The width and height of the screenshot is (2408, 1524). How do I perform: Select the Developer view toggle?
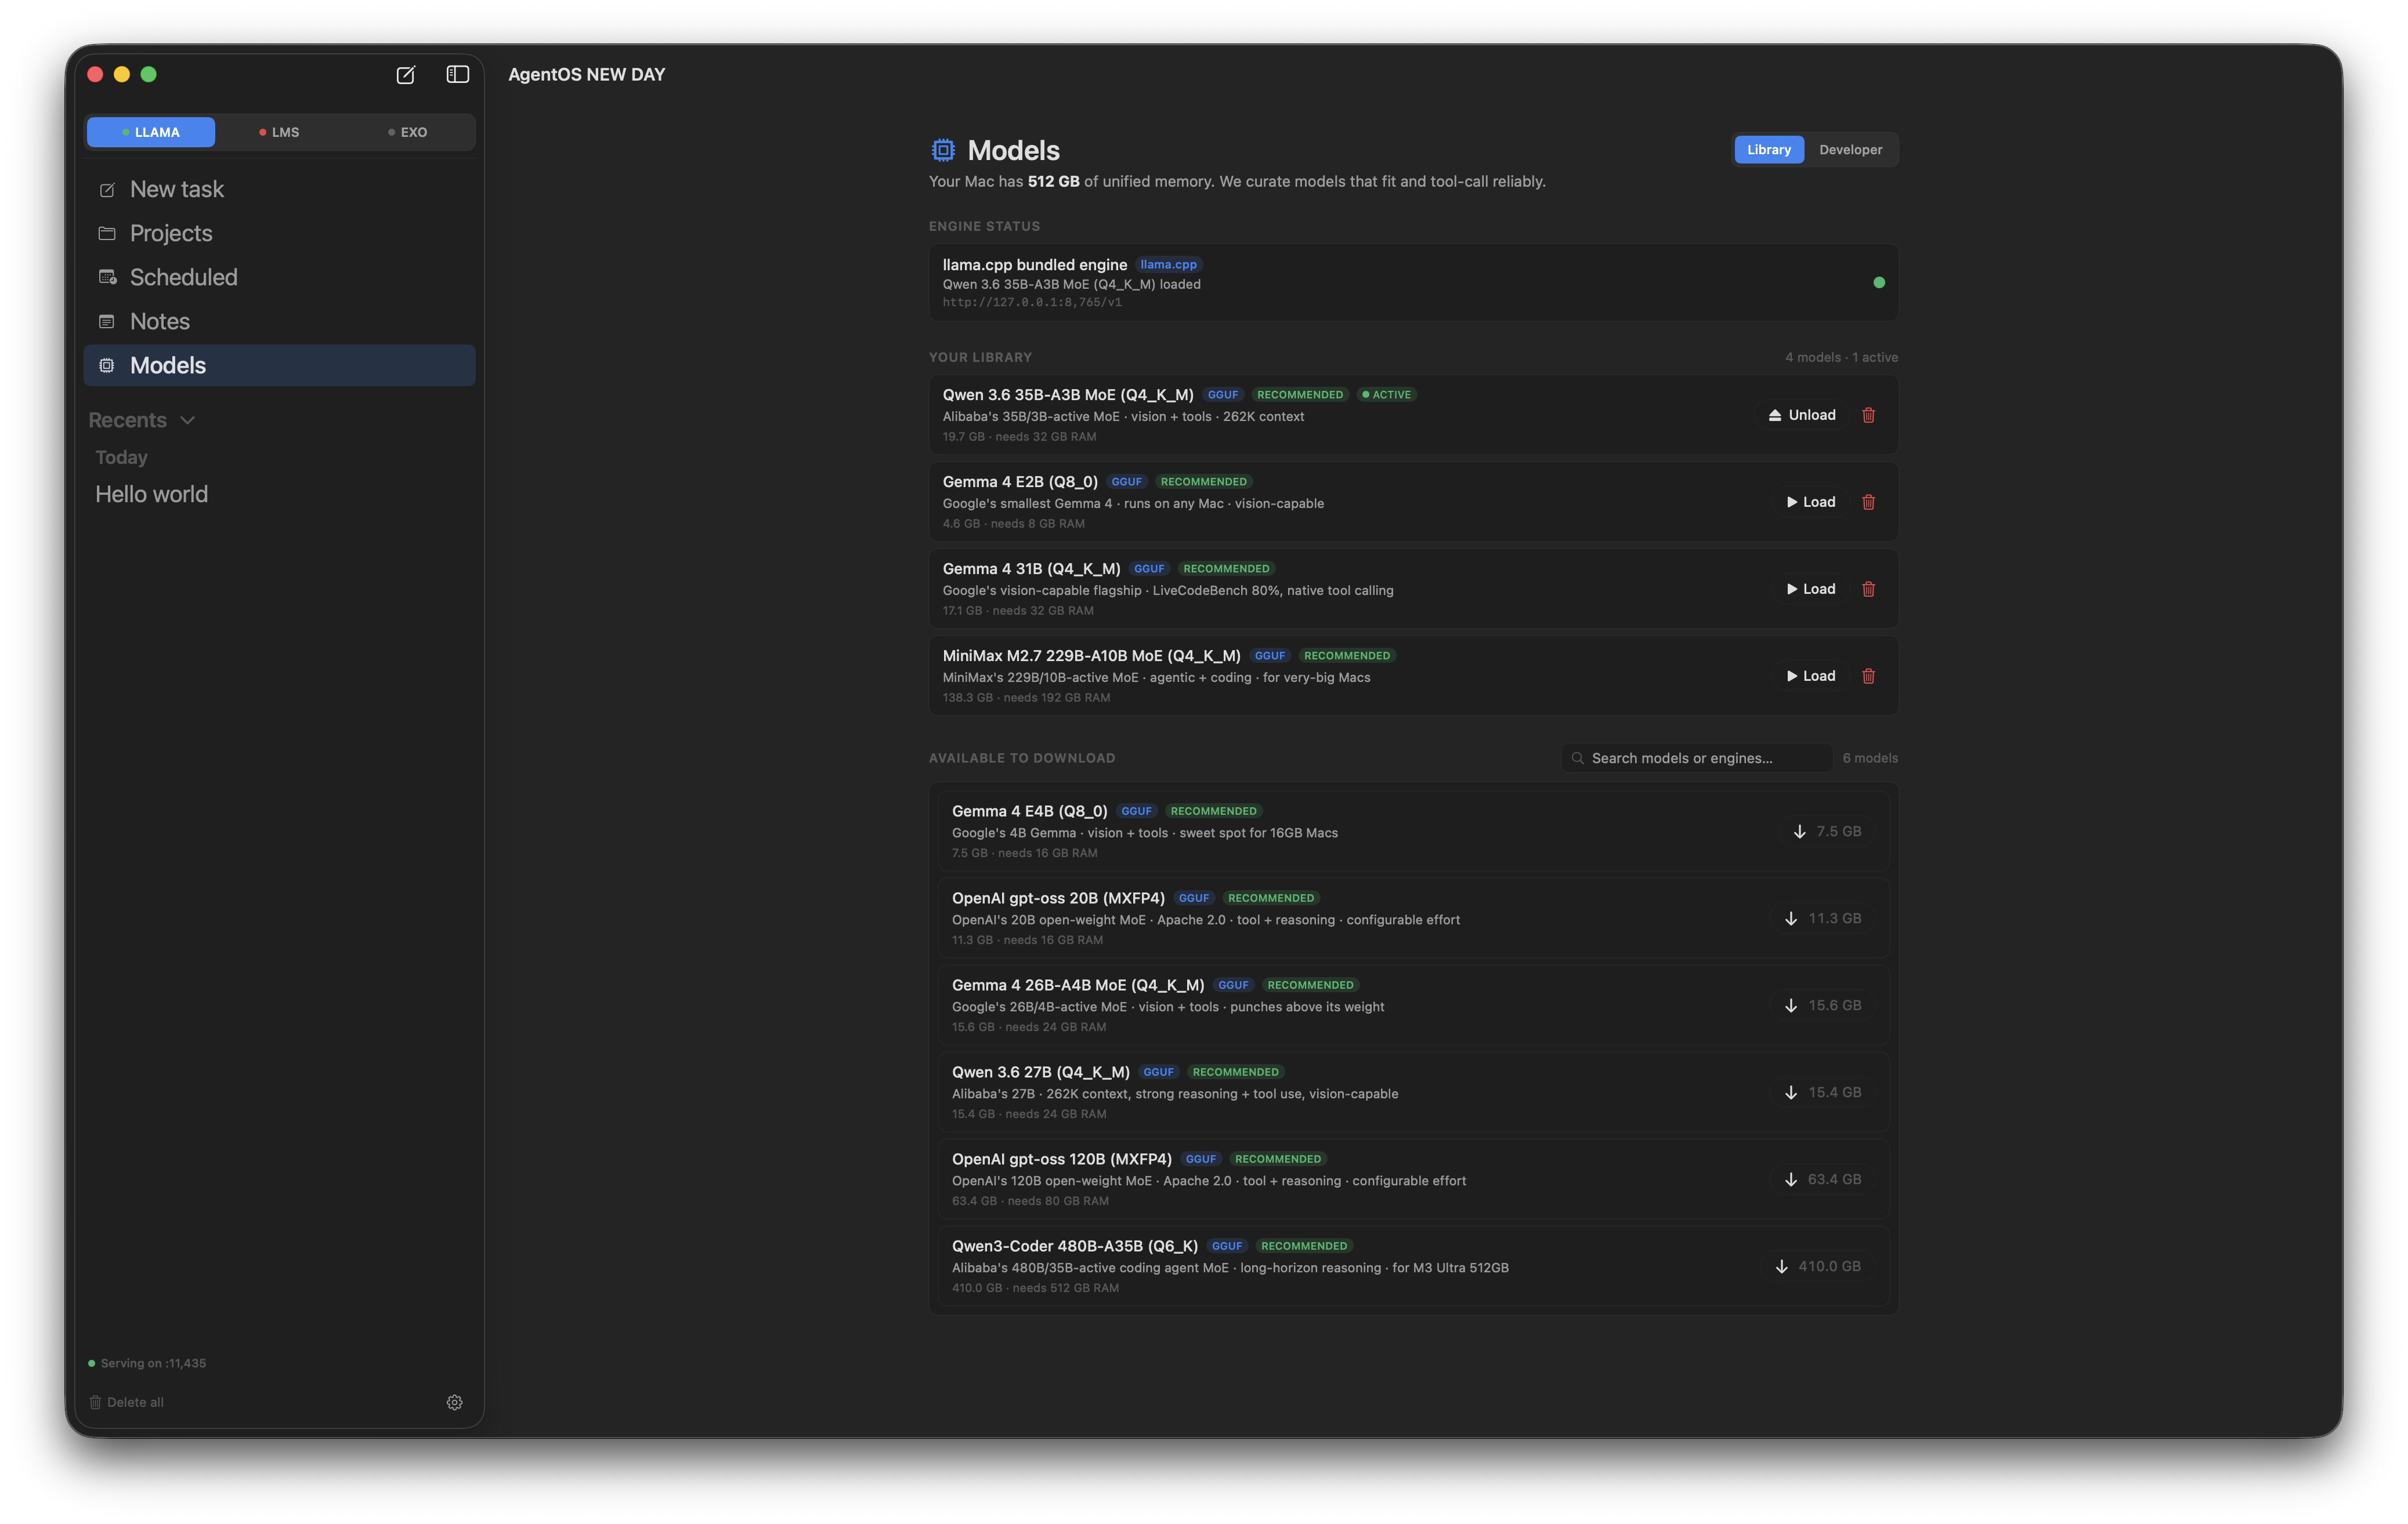click(1850, 150)
